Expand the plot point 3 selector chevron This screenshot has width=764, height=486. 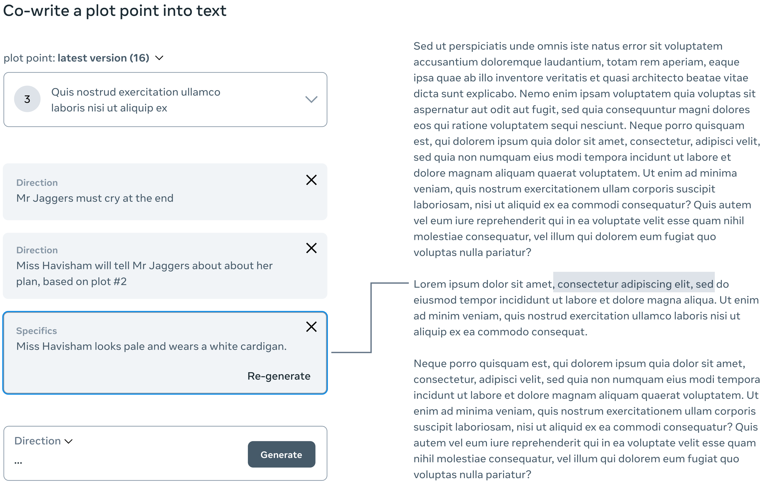[x=311, y=100]
